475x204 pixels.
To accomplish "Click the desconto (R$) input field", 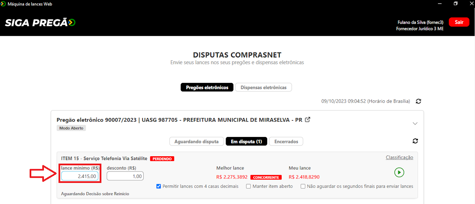I will coord(125,176).
